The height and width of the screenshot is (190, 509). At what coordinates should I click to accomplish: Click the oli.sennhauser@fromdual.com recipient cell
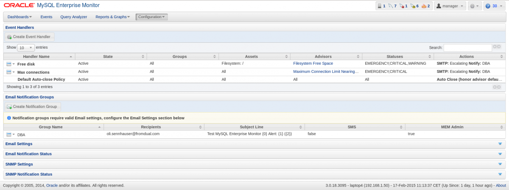click(x=133, y=134)
